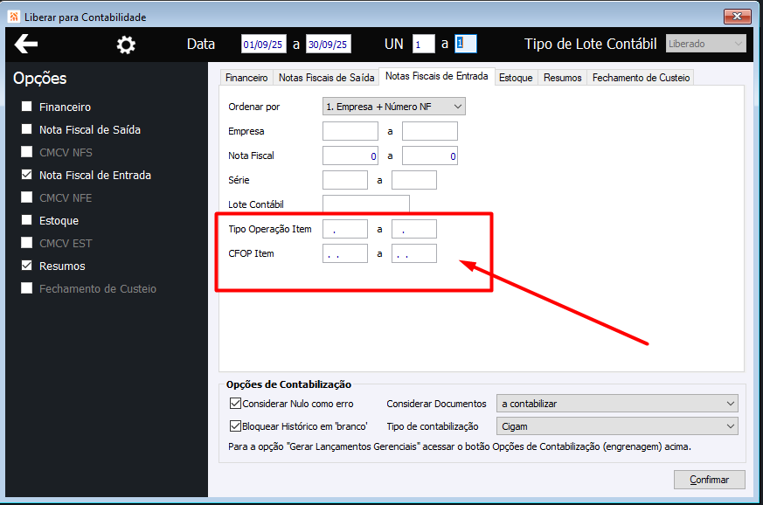This screenshot has width=763, height=505.
Task: Close the Liberar para Contabilidade window
Action: click(737, 17)
